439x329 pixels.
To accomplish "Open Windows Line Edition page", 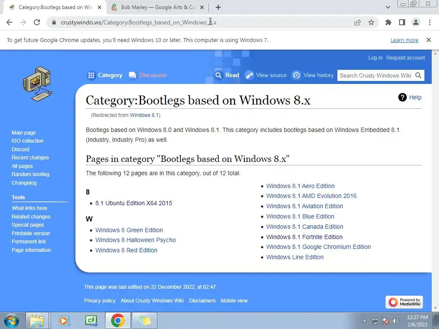I will pos(295,257).
